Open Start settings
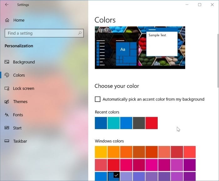The image size is (219, 181). 17,128
